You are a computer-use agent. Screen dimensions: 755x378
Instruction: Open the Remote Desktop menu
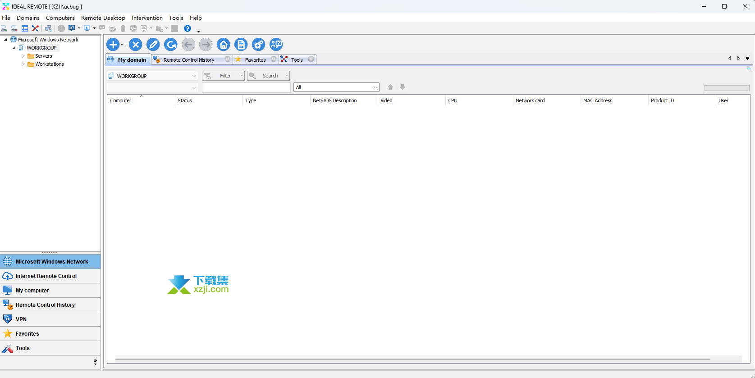point(103,18)
